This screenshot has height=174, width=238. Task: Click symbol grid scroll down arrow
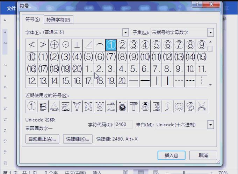210,85
